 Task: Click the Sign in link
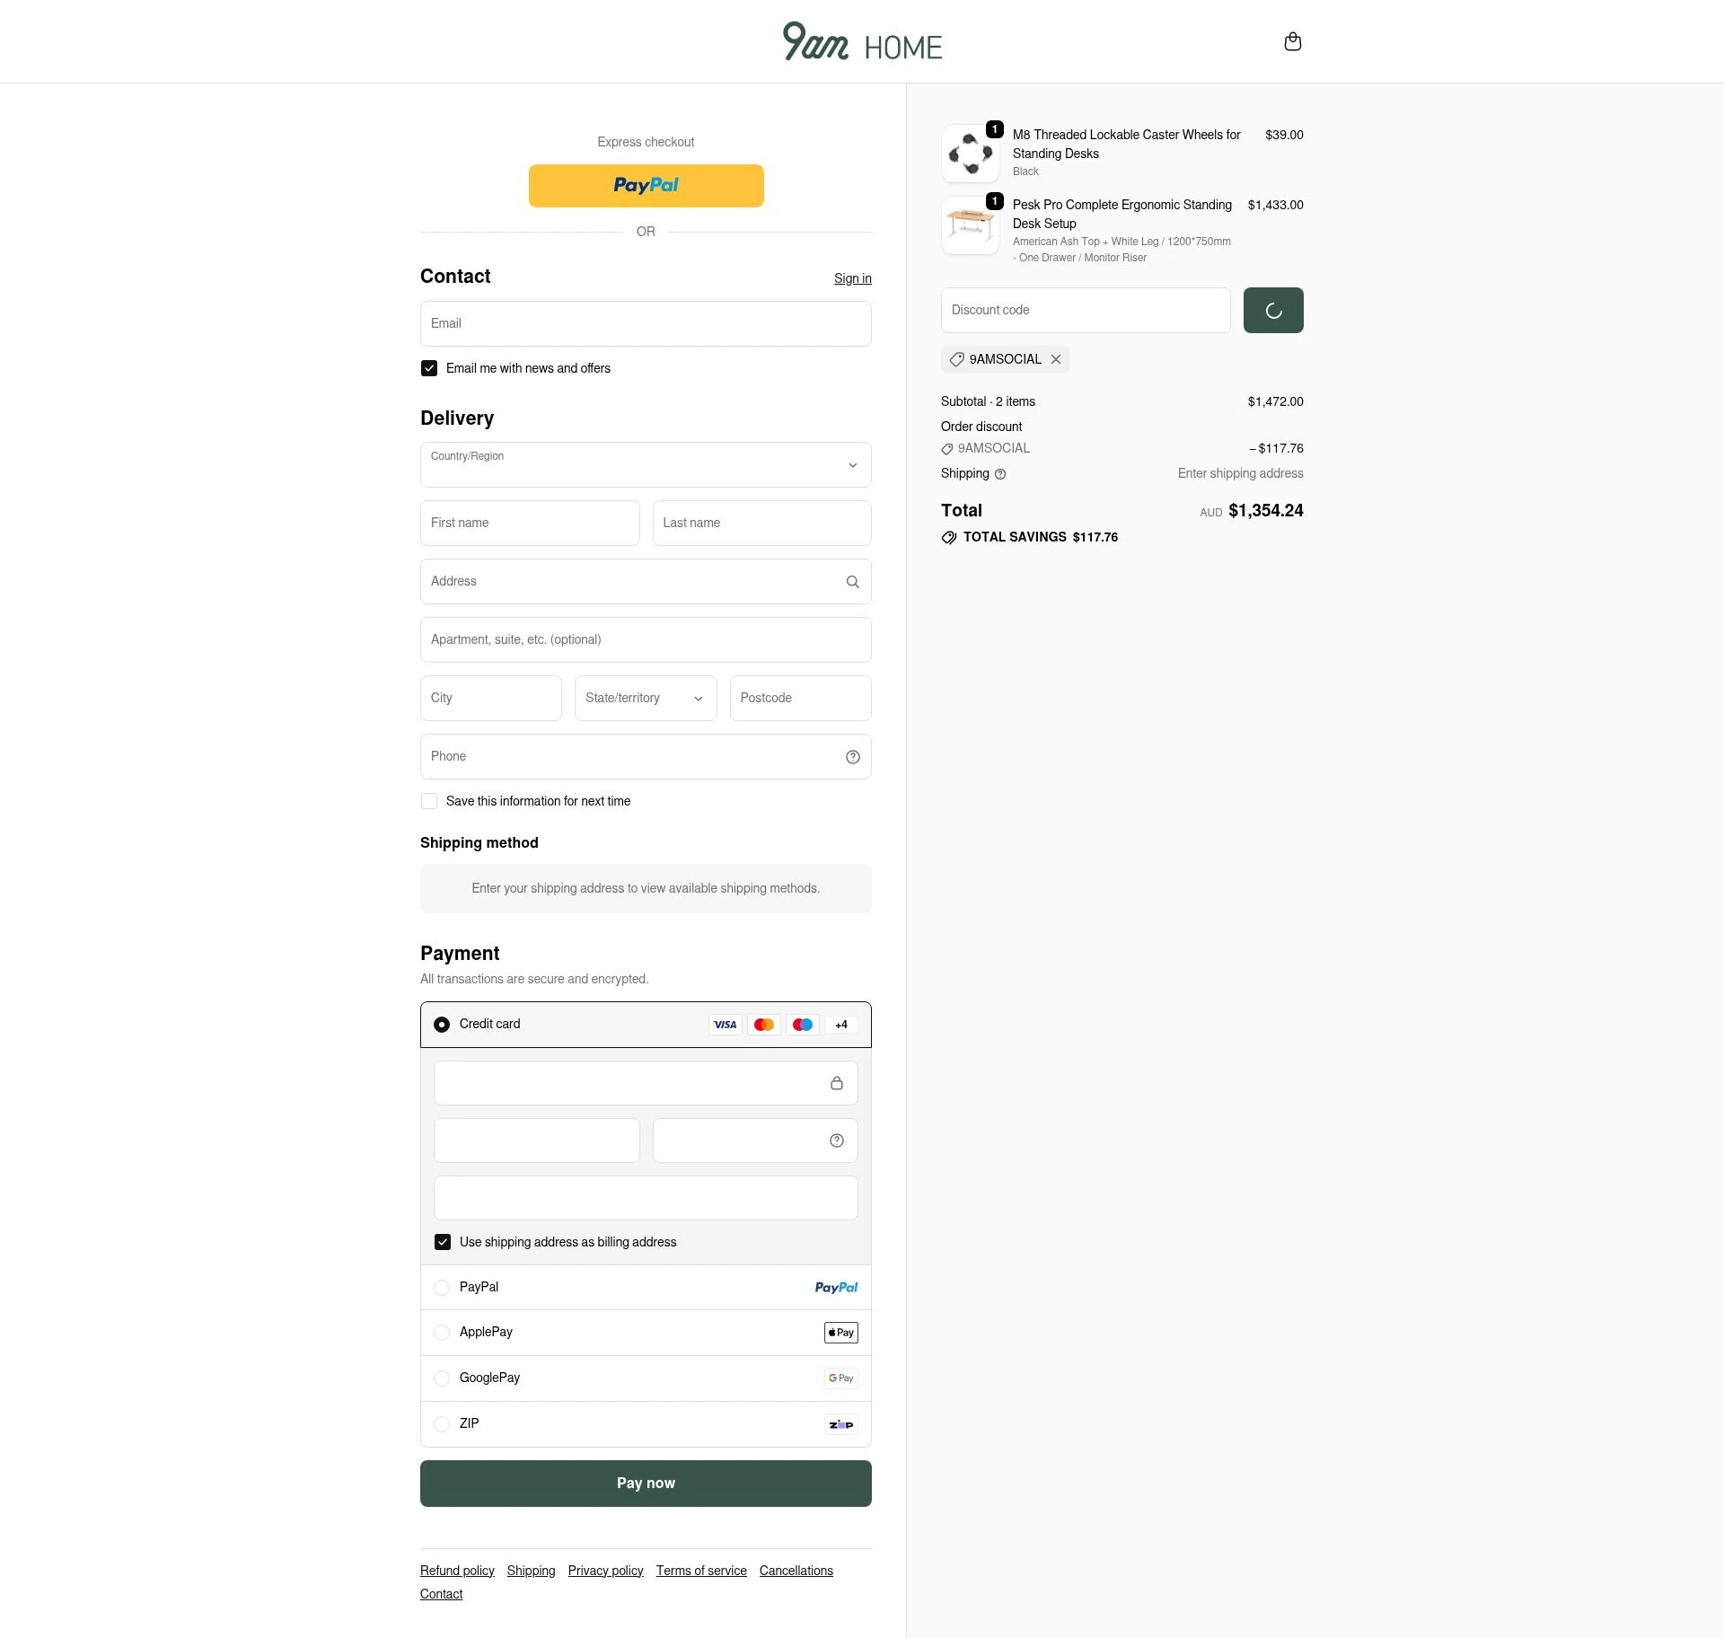[852, 278]
